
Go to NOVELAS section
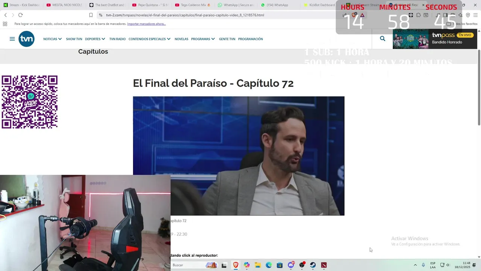[x=181, y=39]
